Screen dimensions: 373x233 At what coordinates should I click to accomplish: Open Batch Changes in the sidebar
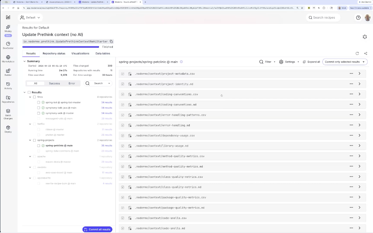[8, 114]
